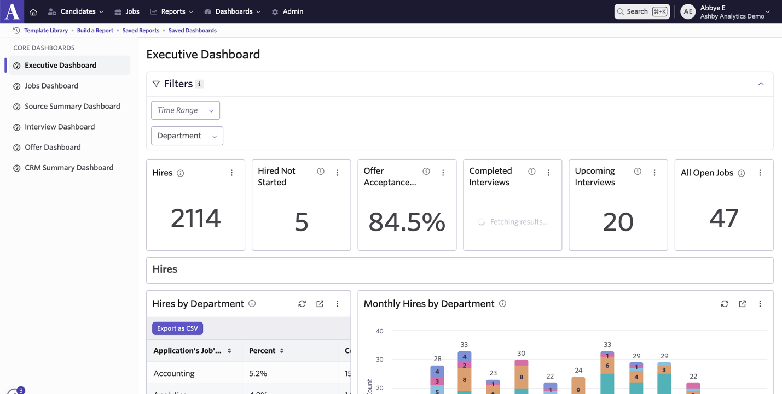Open Monthly Hires by Department options menu
This screenshot has height=394, width=782.
[x=760, y=304]
